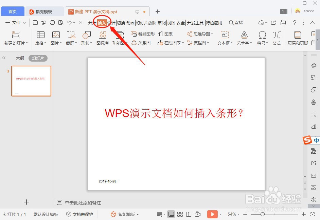The height and width of the screenshot is (220, 320).
Task: Insert a 图表 chart
Action: 165,34
